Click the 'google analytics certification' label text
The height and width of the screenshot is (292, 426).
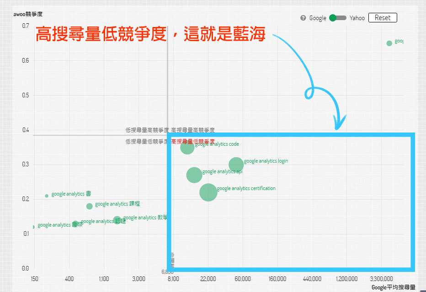pyautogui.click(x=246, y=189)
